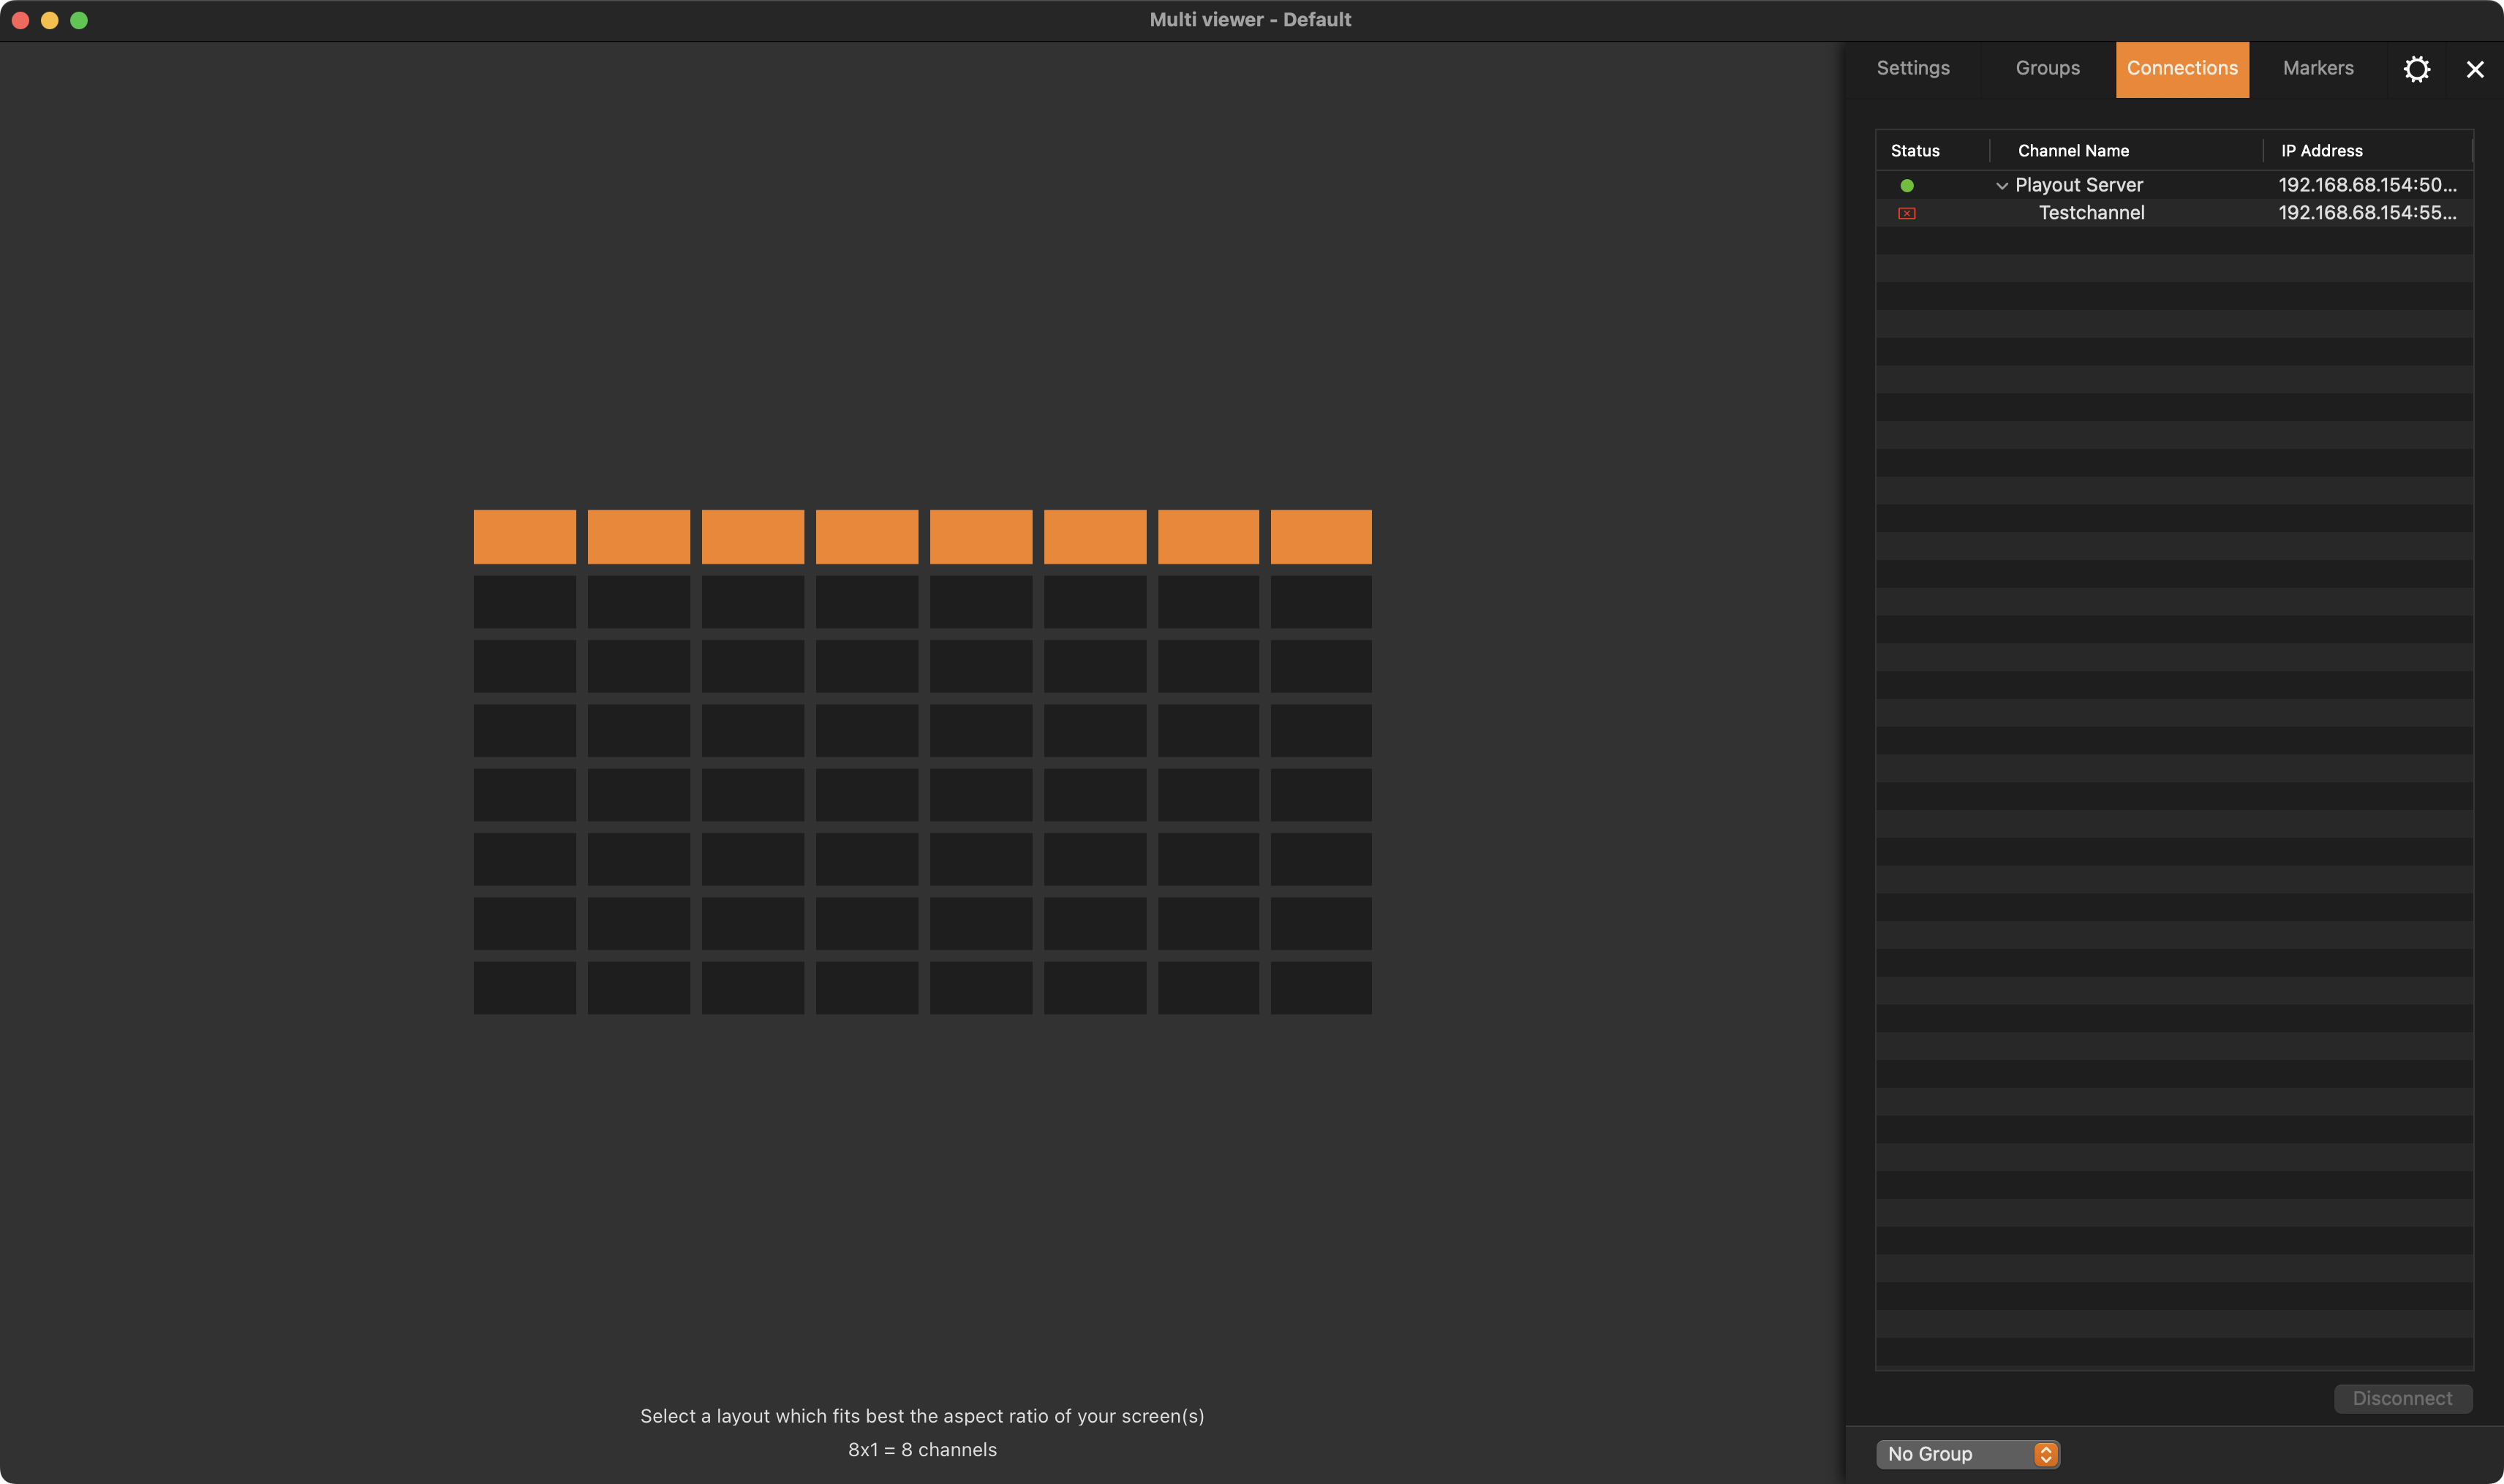The image size is (2504, 1484).
Task: Choose the 6x1 layout grid cell
Action: coord(1095,537)
